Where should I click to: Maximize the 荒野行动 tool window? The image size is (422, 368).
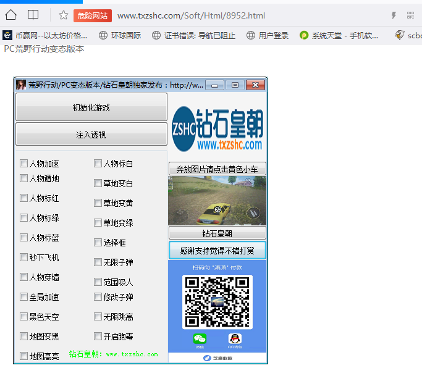tap(235, 85)
